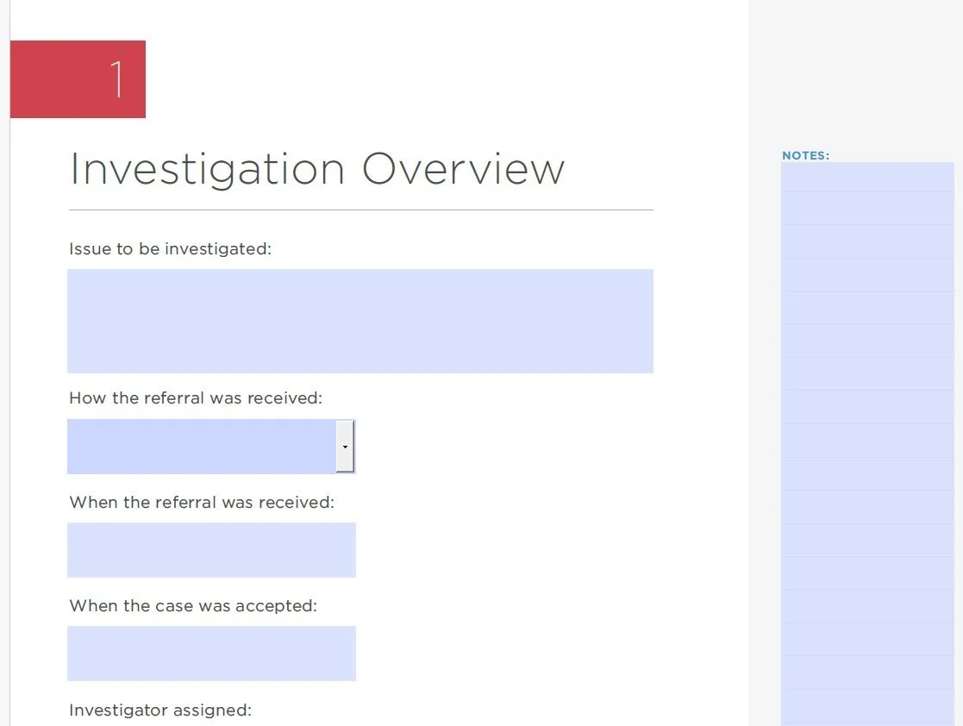Click the 'Issue to be investigated:' label

[170, 249]
